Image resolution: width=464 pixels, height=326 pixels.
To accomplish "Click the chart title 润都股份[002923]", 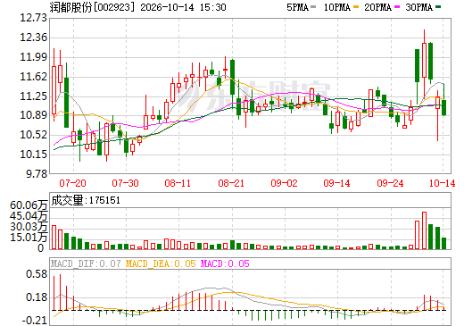I will [92, 7].
